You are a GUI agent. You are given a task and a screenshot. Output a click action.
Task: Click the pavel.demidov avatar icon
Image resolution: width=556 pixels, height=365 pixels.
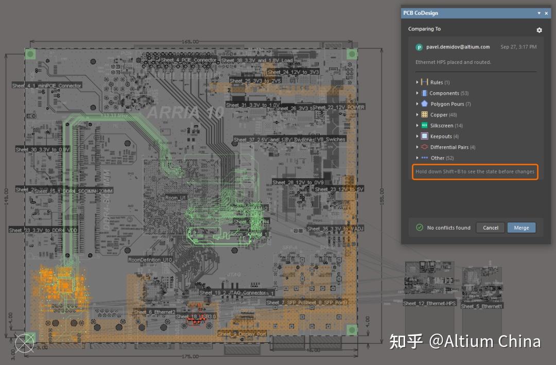pos(419,47)
